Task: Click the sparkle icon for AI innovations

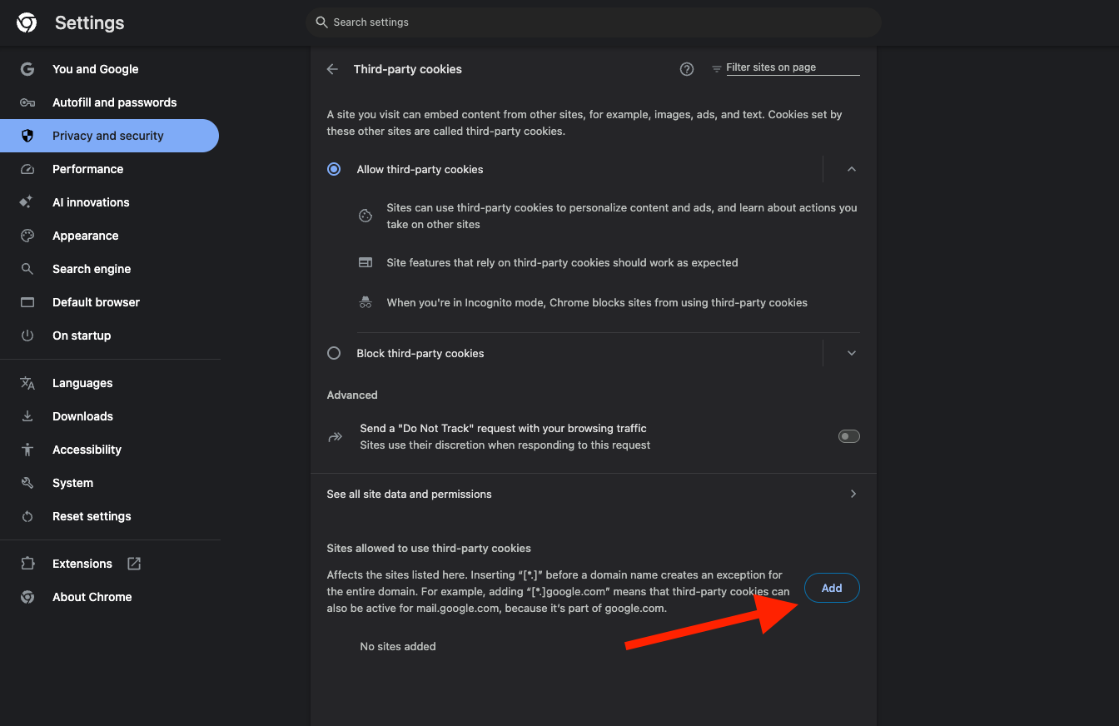Action: pyautogui.click(x=27, y=202)
